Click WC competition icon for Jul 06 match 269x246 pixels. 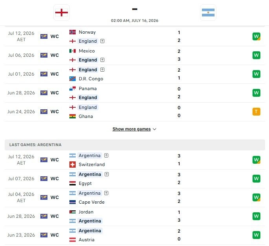(x=44, y=55)
